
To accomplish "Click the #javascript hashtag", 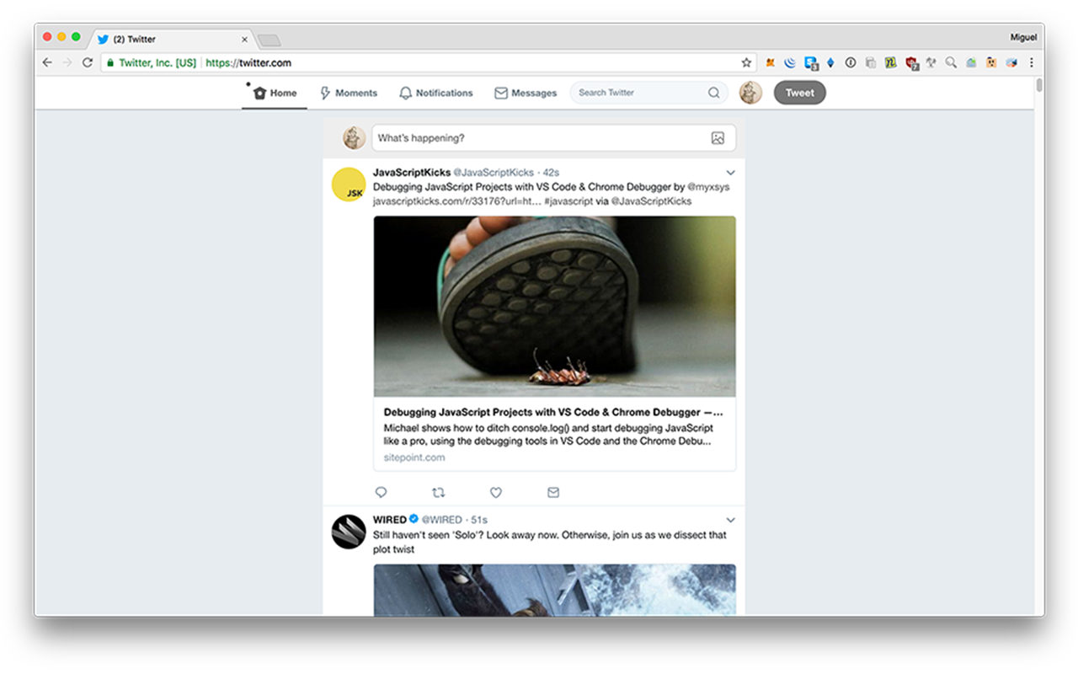I will (570, 201).
